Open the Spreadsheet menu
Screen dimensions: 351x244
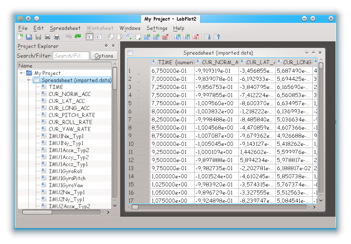pyautogui.click(x=65, y=28)
